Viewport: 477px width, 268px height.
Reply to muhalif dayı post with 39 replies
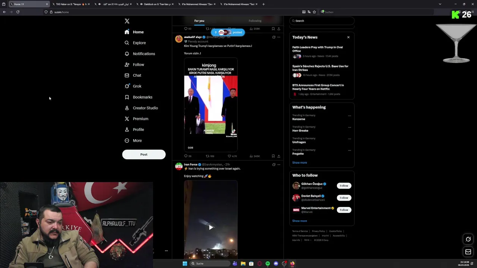pyautogui.click(x=188, y=156)
